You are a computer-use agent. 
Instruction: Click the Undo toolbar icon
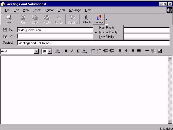coord(59,18)
